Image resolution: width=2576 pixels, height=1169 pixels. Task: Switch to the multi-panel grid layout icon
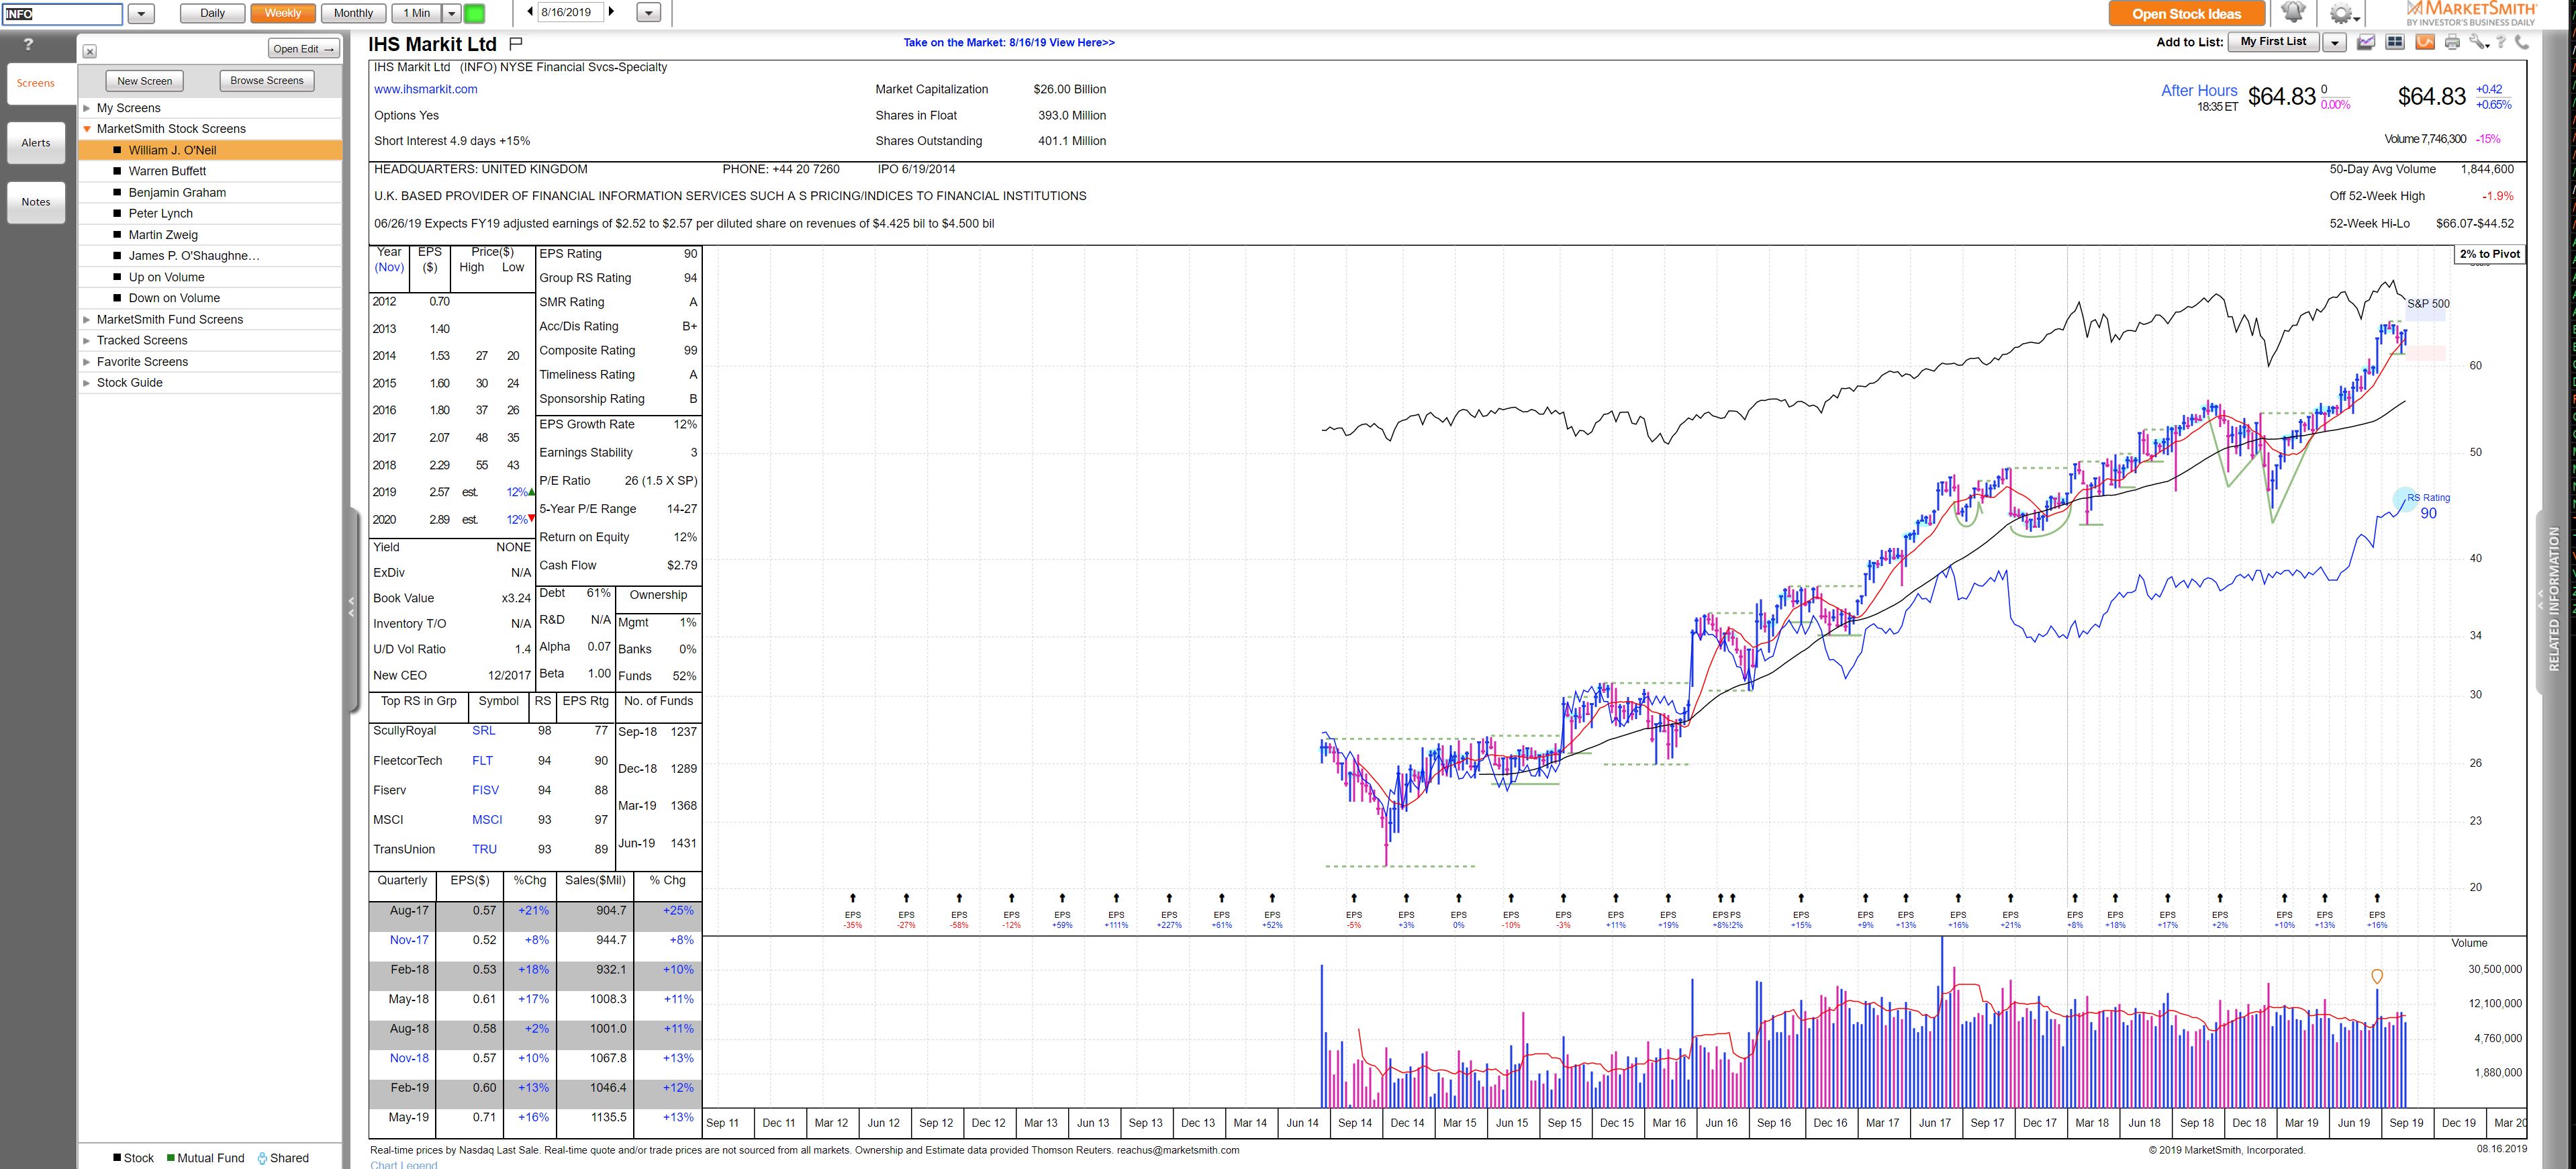2395,42
